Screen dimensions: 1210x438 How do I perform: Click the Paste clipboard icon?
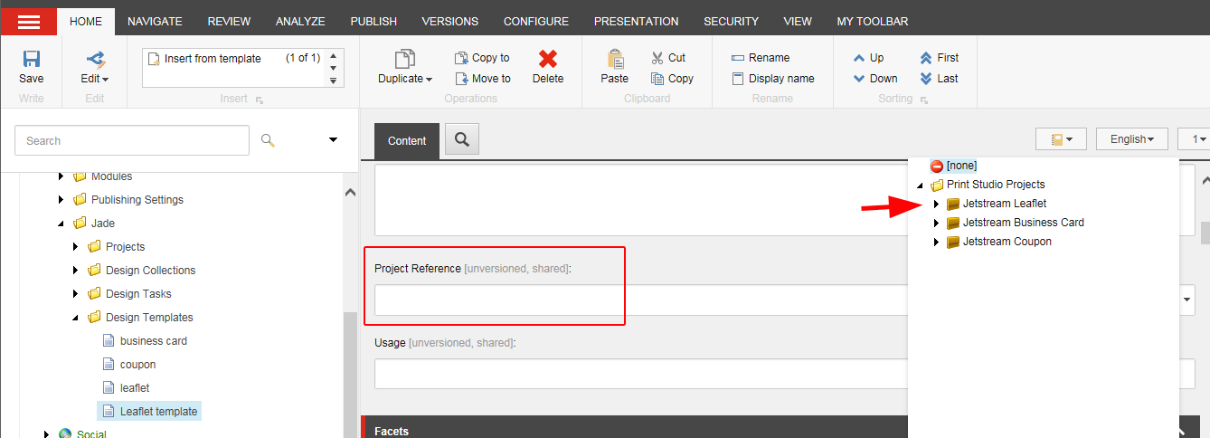[x=615, y=60]
